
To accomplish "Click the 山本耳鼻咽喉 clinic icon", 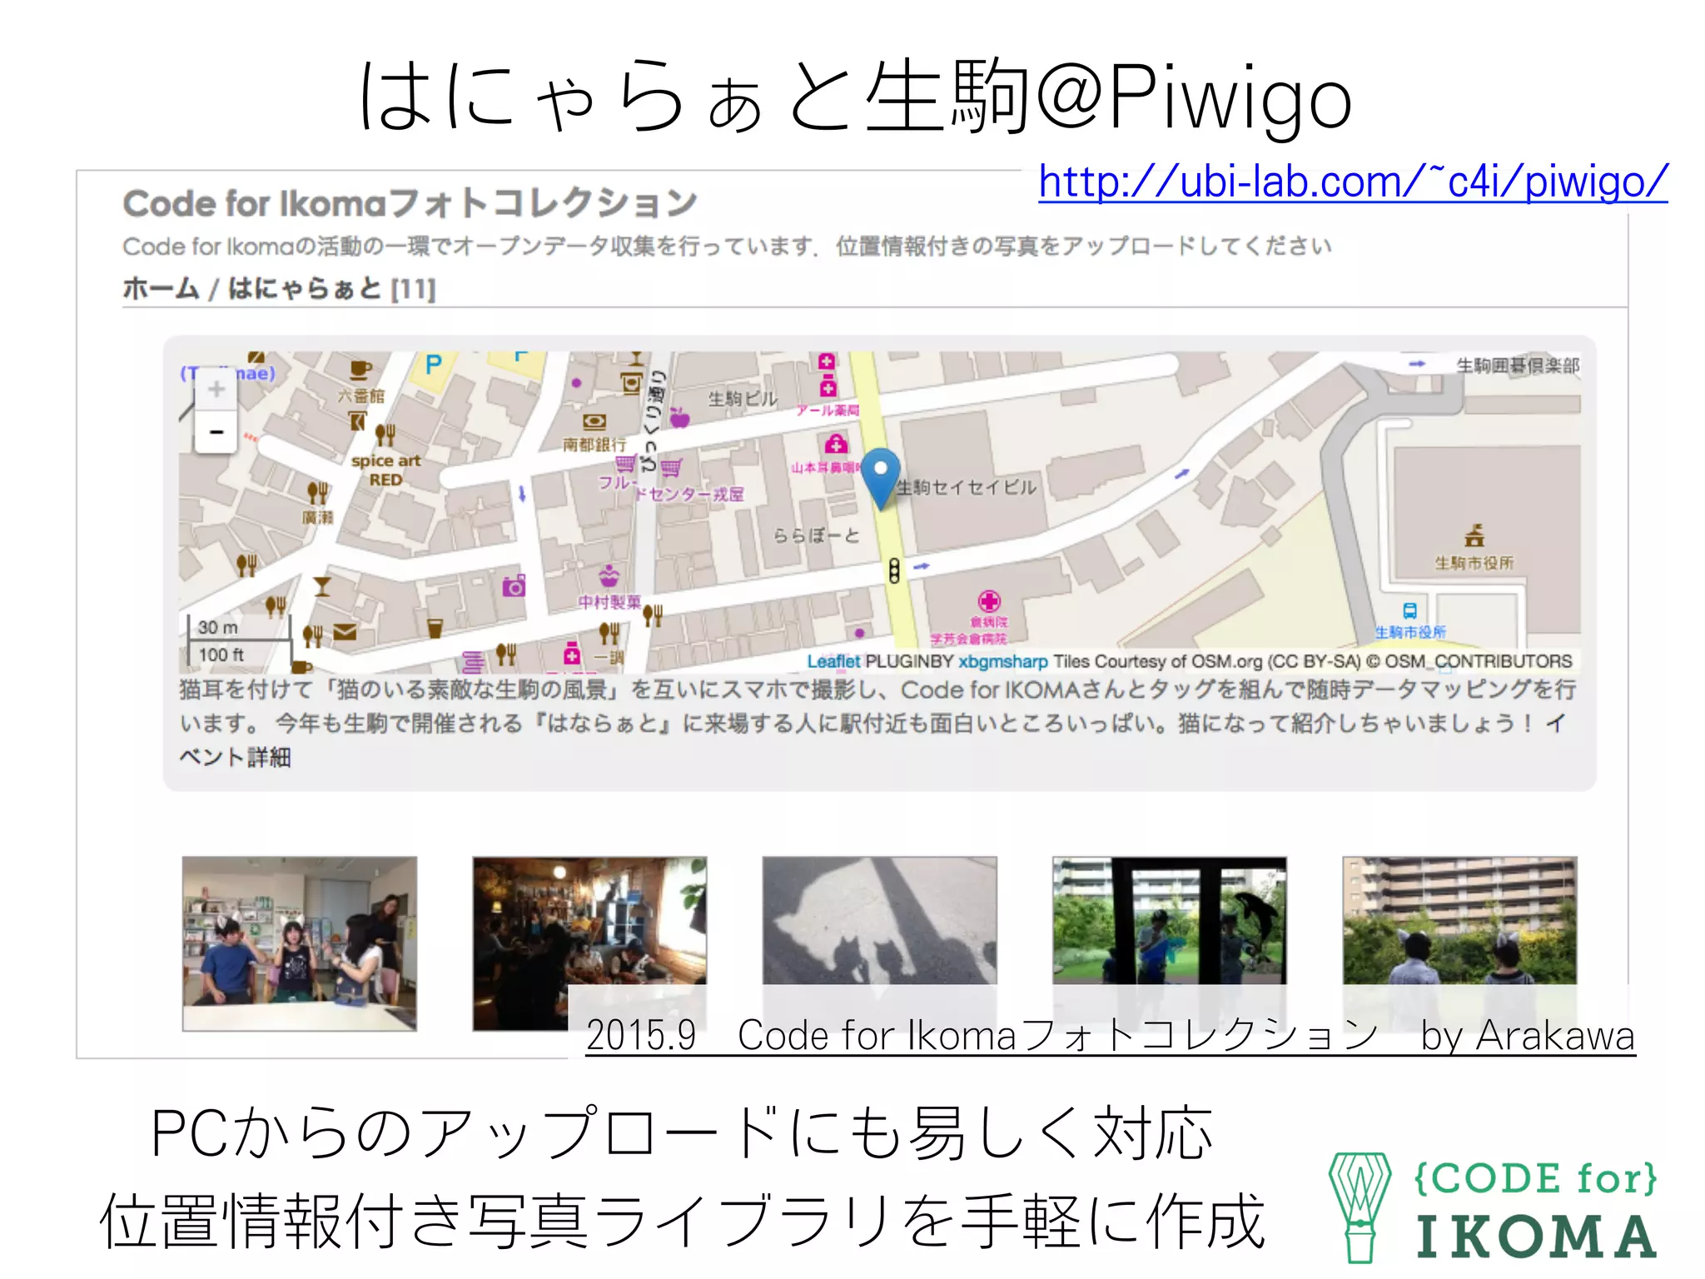I will [x=836, y=443].
